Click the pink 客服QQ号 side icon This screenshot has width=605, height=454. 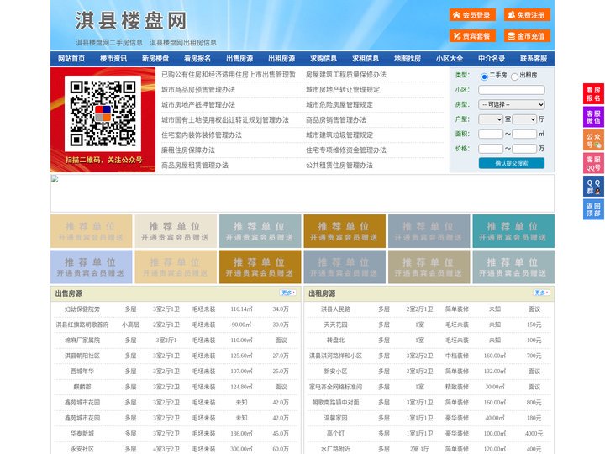[x=593, y=163]
